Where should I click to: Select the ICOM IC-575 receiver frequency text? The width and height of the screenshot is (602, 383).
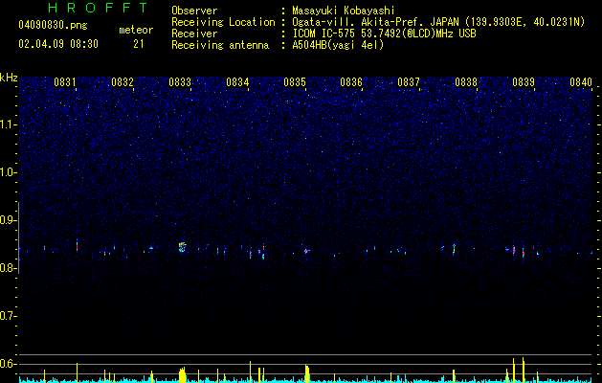(384, 34)
